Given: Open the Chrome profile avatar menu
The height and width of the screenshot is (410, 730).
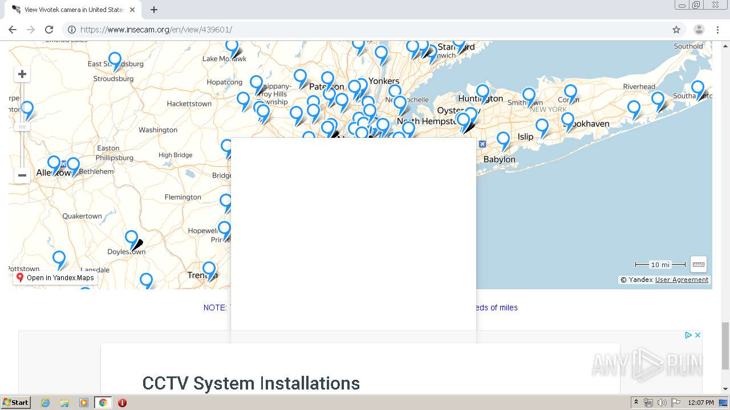Looking at the screenshot, I should pyautogui.click(x=699, y=30).
